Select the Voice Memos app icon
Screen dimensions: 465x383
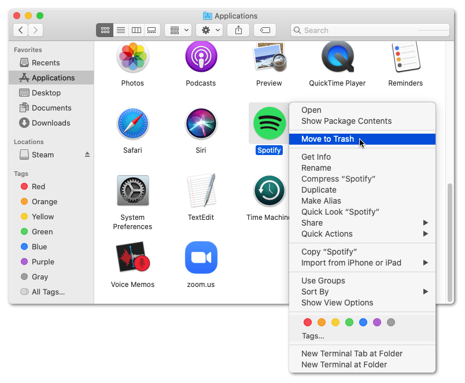point(132,257)
